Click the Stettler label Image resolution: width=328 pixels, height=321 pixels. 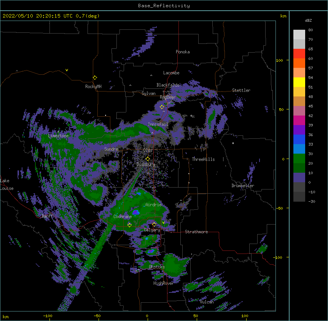241,90
